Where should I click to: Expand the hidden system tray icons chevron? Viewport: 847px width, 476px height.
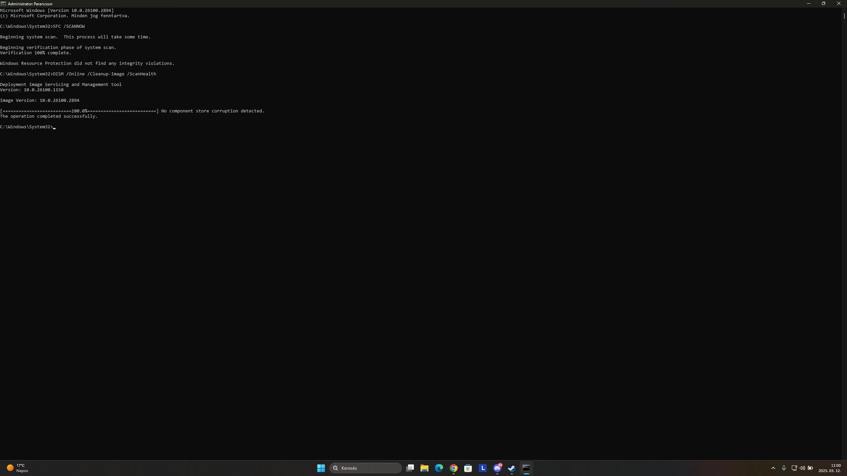(773, 468)
